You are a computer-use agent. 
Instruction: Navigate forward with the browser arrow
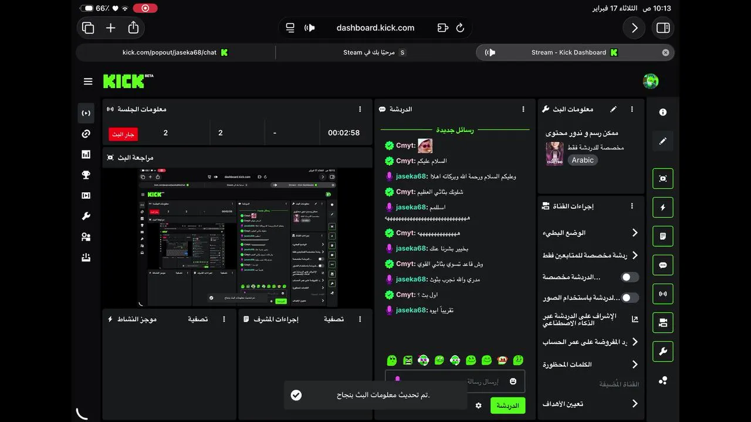[634, 28]
